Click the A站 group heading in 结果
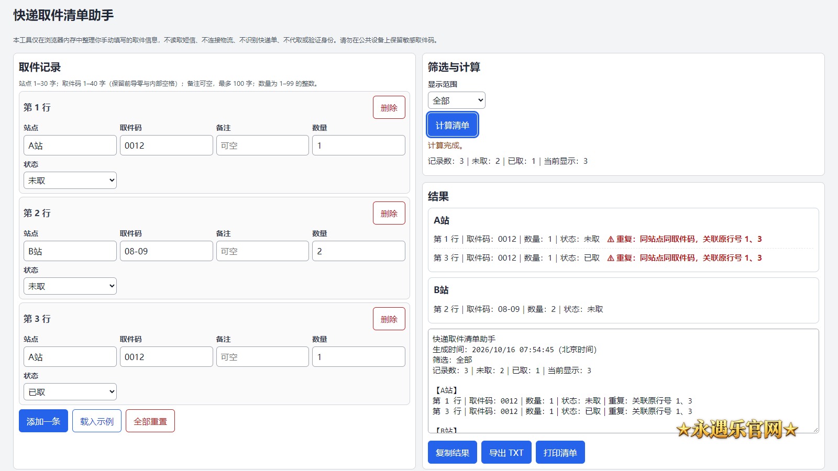Image resolution: width=838 pixels, height=471 pixels. click(442, 220)
